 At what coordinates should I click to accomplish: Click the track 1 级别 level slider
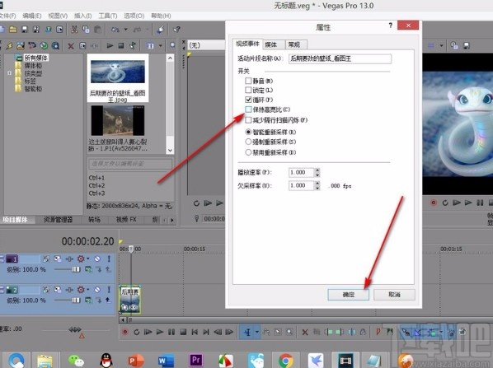click(x=68, y=269)
